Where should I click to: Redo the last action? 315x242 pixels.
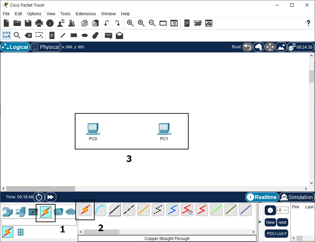[x=117, y=23]
